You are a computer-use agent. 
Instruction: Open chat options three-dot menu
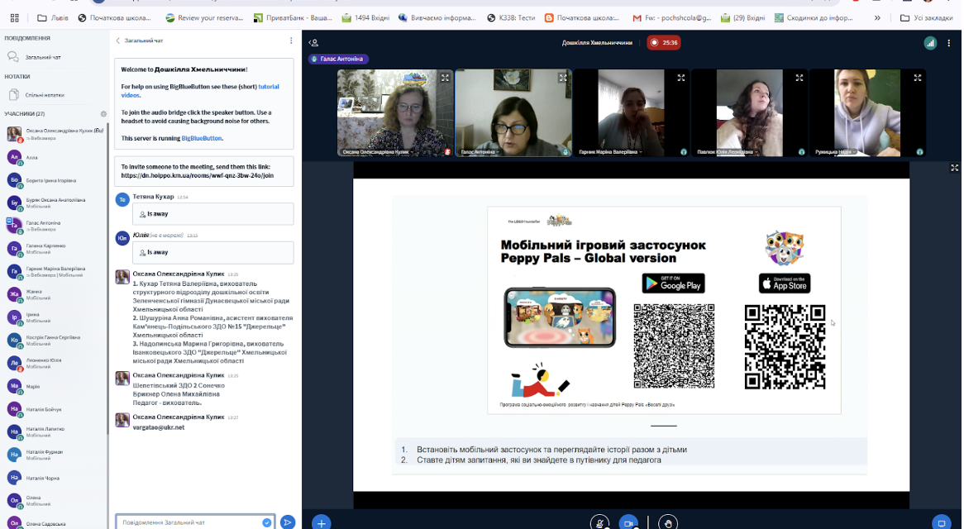[291, 41]
